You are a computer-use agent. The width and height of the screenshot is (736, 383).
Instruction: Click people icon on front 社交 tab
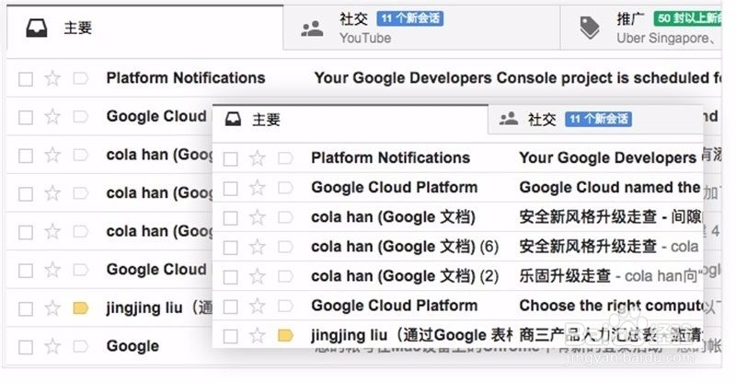[509, 119]
